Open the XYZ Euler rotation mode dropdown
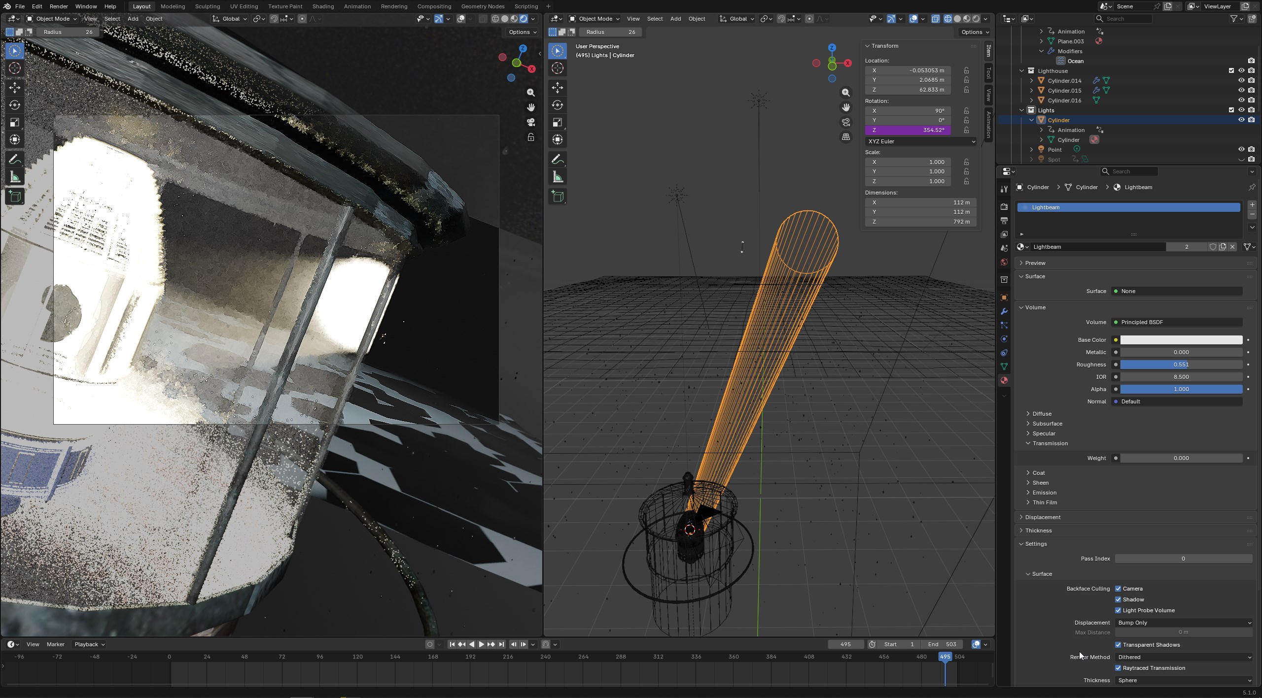The width and height of the screenshot is (1262, 698). 920,141
